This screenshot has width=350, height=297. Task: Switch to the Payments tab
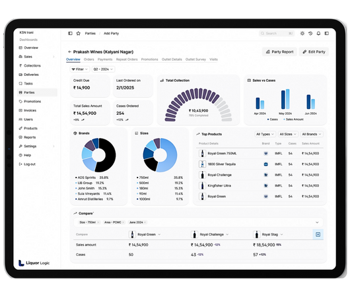[105, 59]
